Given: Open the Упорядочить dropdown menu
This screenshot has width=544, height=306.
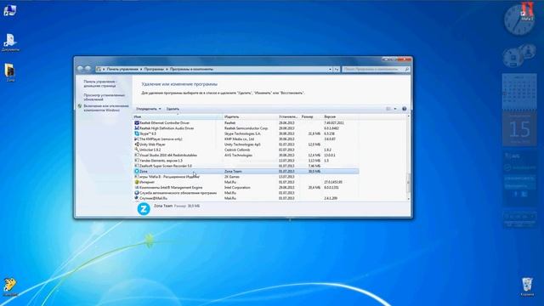Looking at the screenshot, I should click(x=149, y=109).
